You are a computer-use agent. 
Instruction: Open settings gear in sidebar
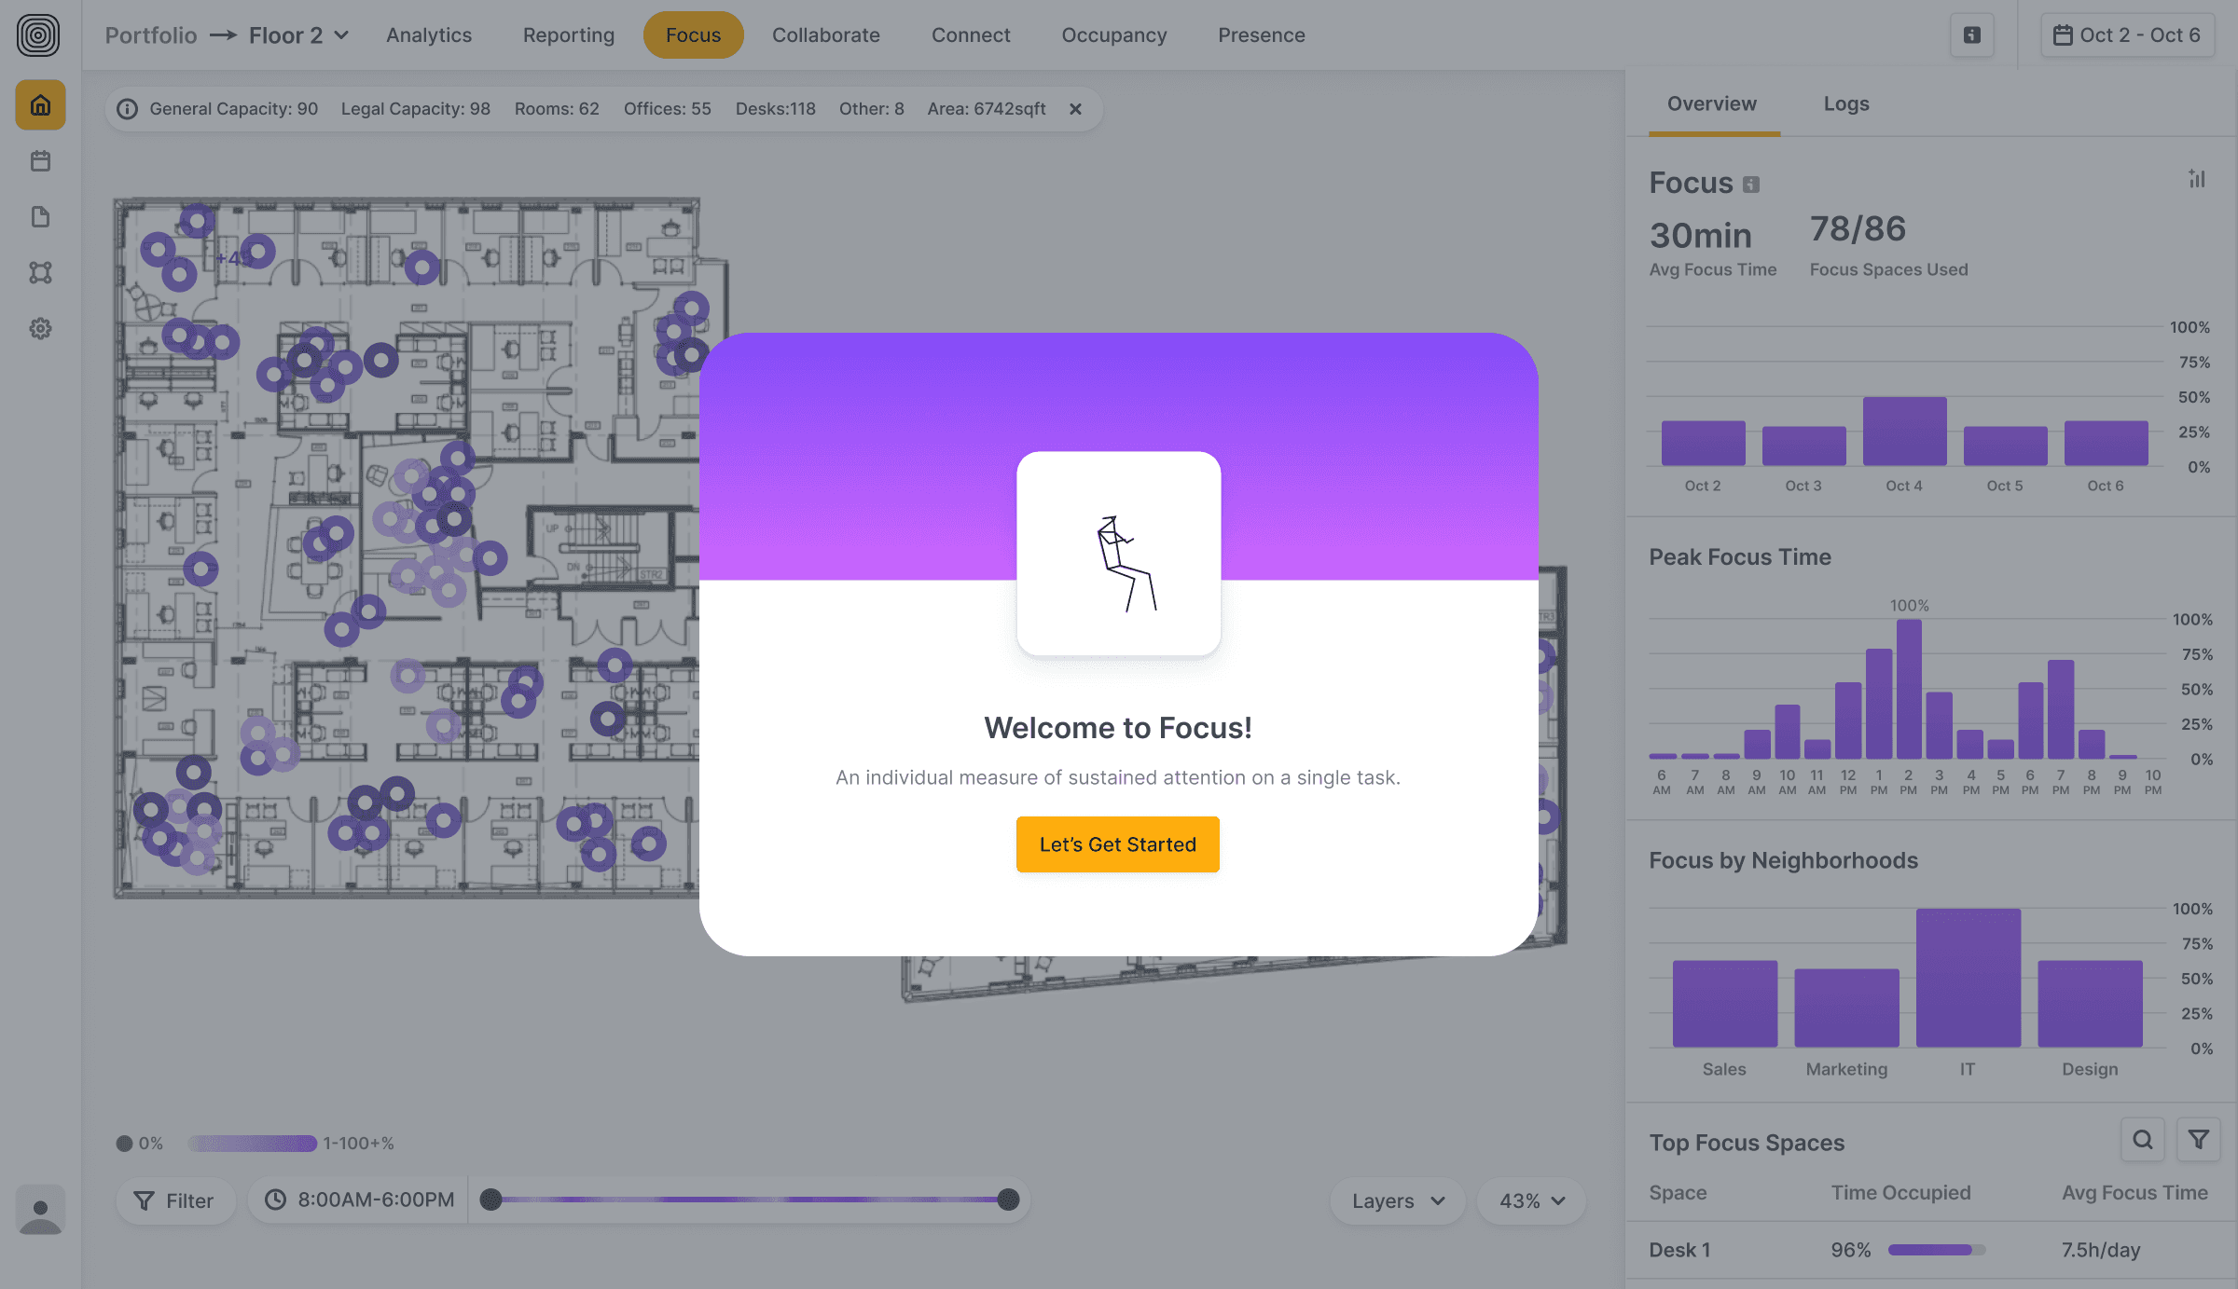coord(40,328)
